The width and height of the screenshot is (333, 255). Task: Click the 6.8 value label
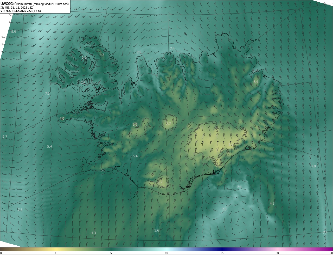[255, 71]
